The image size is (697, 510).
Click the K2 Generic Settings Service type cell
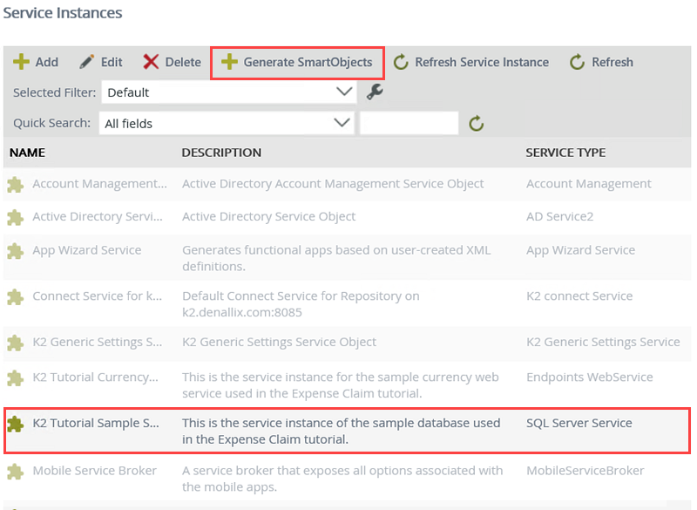point(603,342)
